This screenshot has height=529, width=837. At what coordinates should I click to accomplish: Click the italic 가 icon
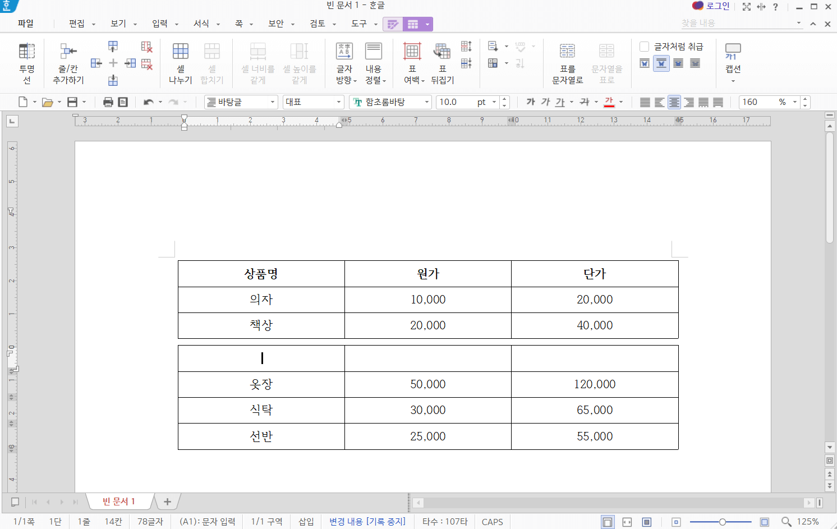point(545,102)
